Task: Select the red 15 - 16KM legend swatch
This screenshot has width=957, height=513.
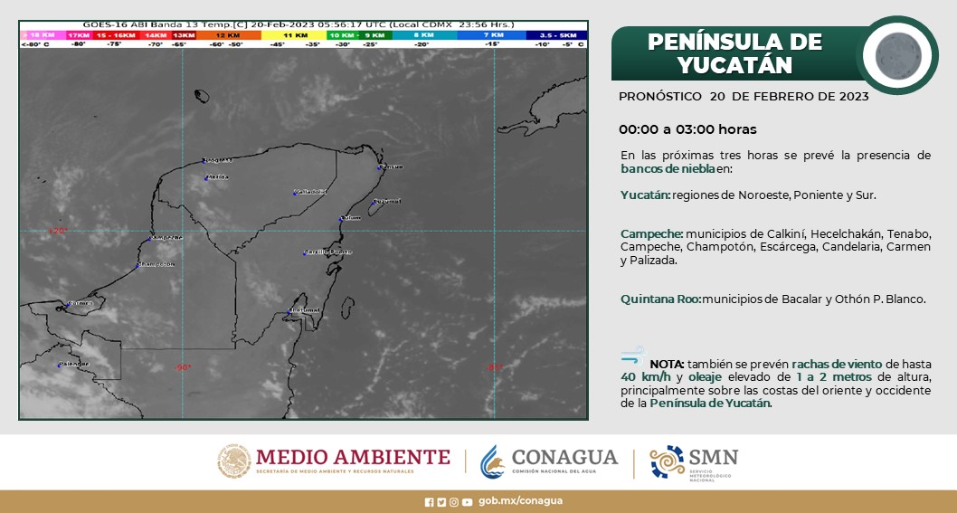Action: click(116, 35)
